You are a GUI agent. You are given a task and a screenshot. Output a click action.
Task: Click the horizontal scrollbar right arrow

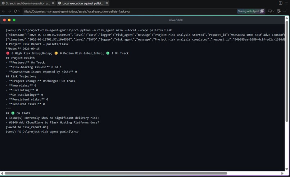click(282, 173)
